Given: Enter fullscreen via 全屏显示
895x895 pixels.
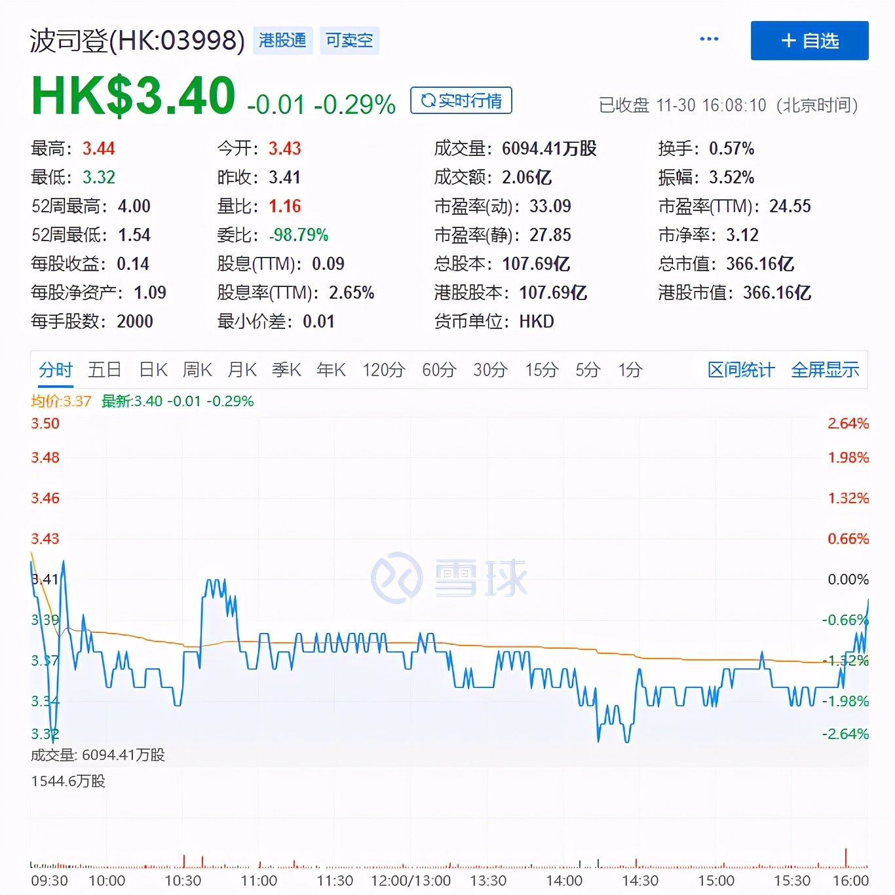Looking at the screenshot, I should tap(826, 370).
